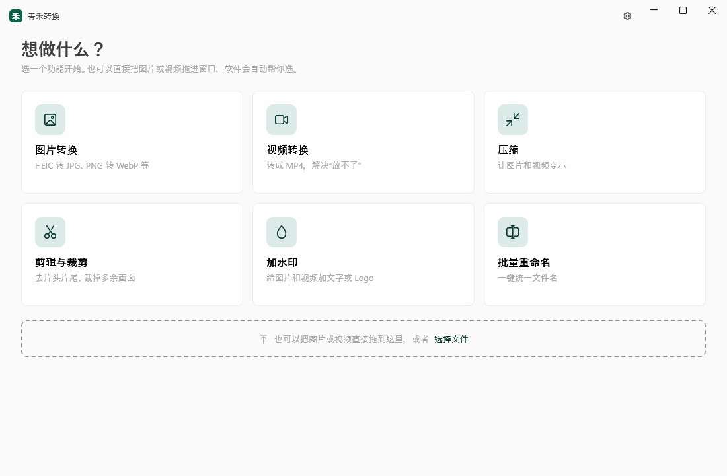This screenshot has height=476, width=727.
Task: Click the watermark droplet icon
Action: point(282,232)
